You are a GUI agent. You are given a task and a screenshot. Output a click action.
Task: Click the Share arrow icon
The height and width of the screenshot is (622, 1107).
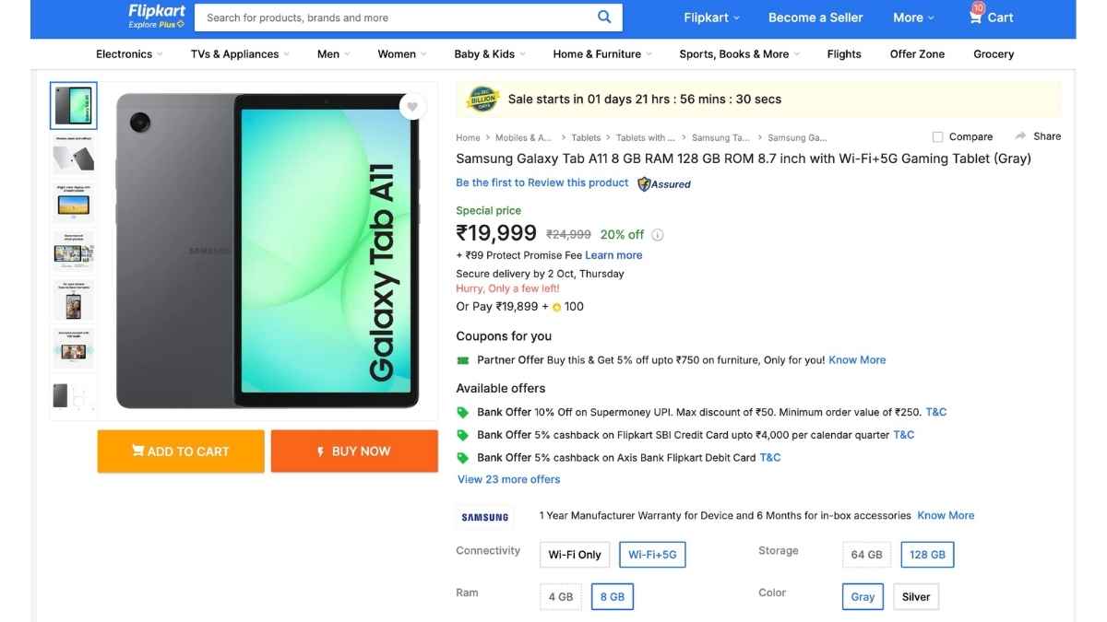1021,135
